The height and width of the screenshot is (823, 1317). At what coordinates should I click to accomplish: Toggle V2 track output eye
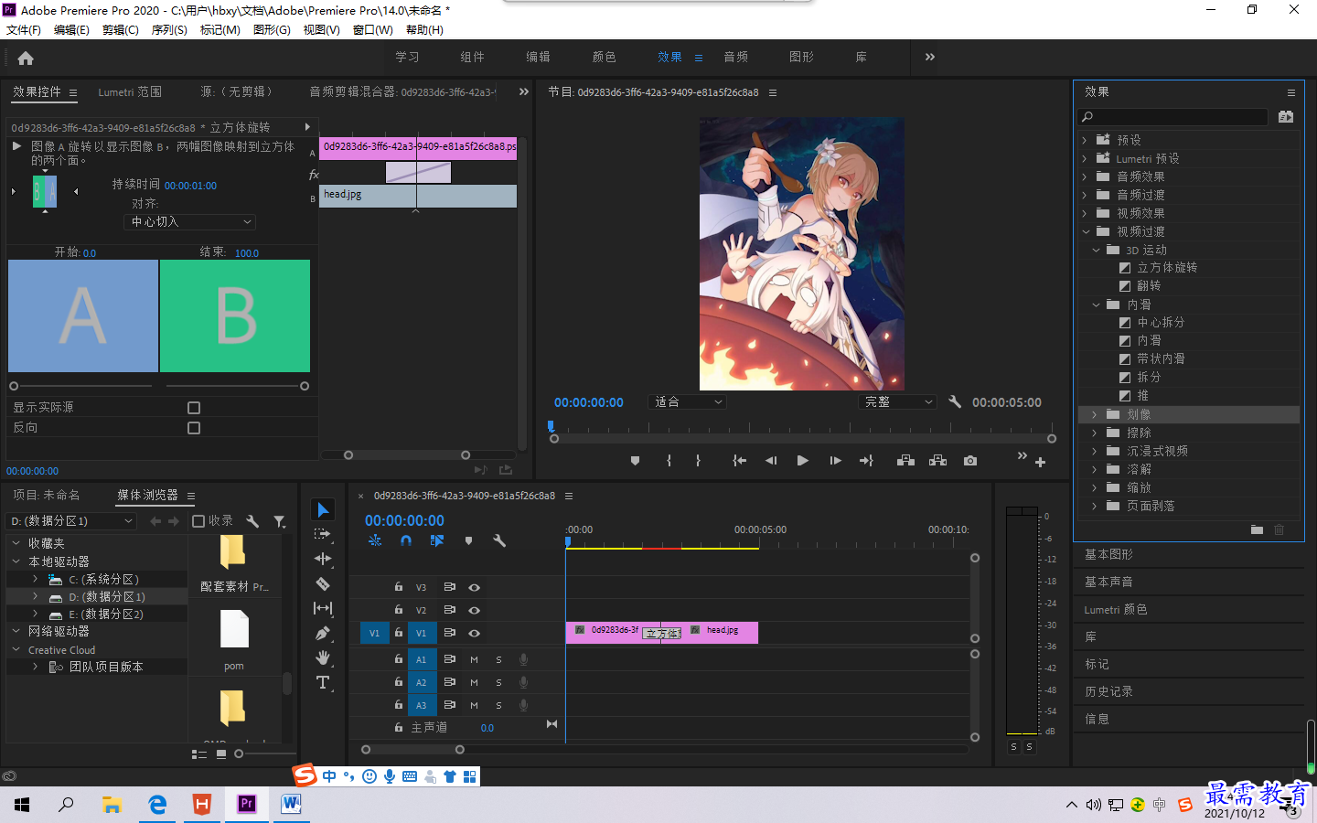(x=474, y=610)
